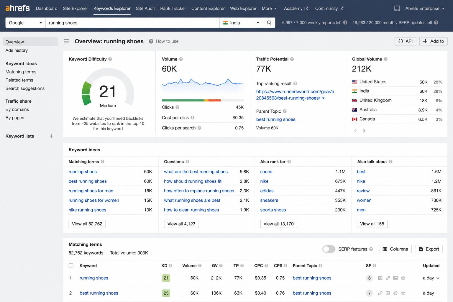Click the Parent Topic card help icon
453x302 pixels.
click(285, 111)
